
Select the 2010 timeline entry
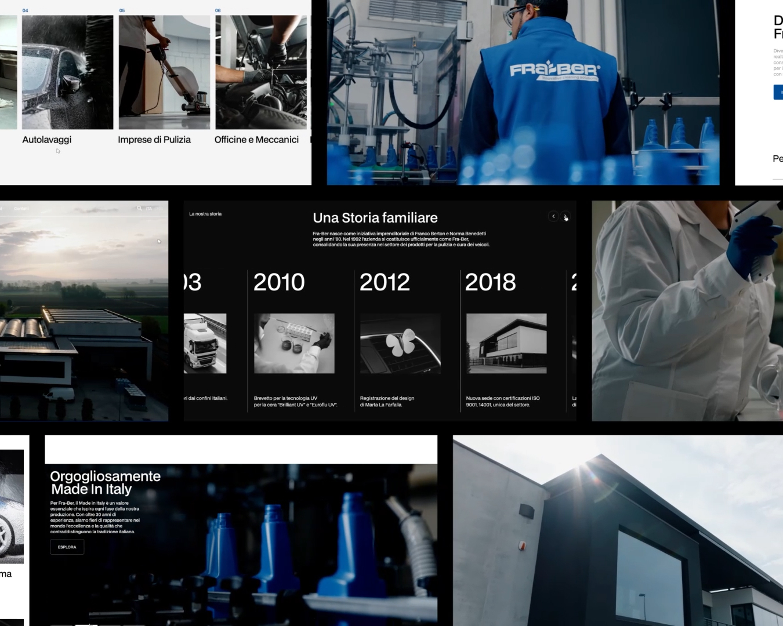click(279, 282)
